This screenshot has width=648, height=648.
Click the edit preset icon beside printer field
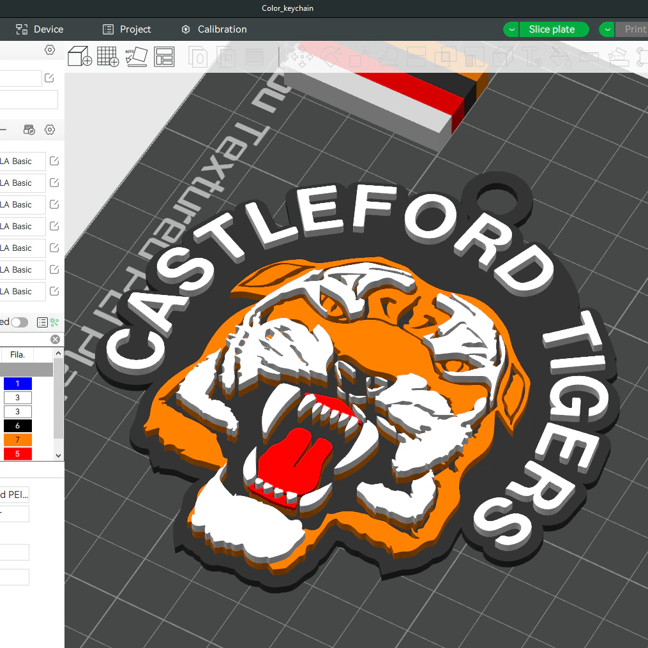click(x=49, y=78)
